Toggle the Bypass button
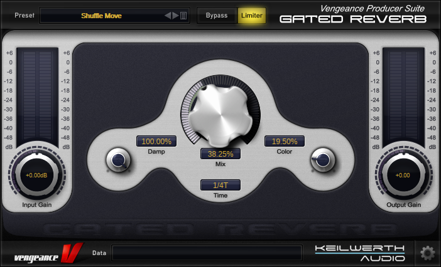The image size is (441, 267). click(x=217, y=16)
